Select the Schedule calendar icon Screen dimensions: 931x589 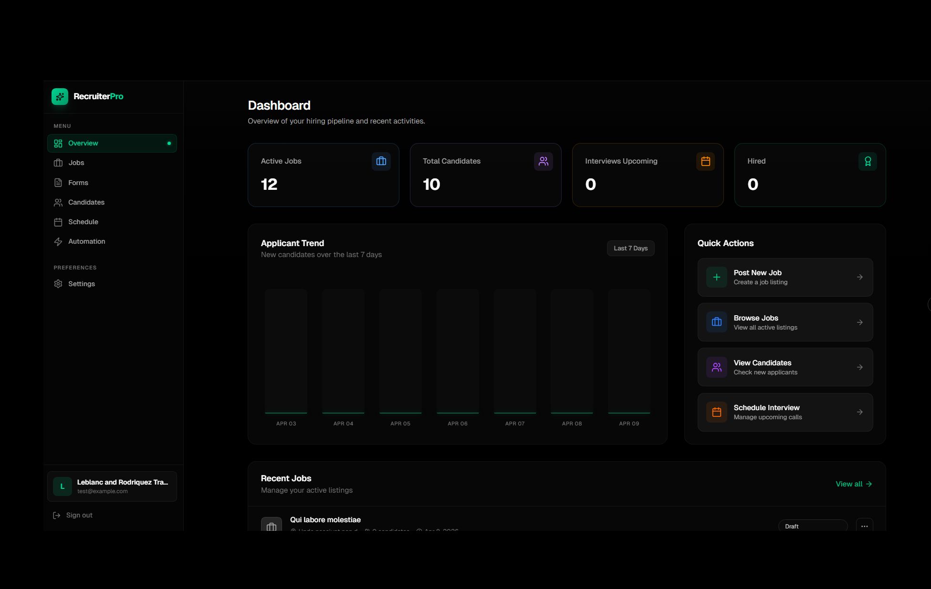click(58, 222)
